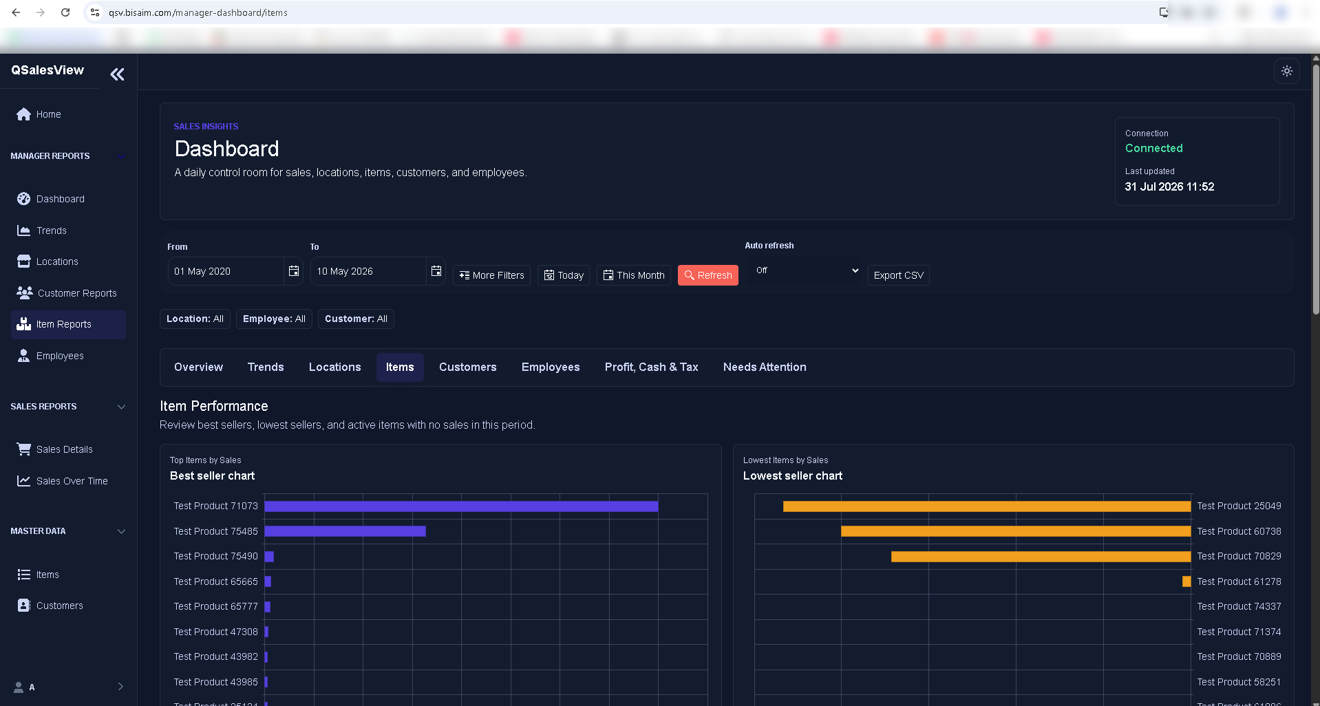The image size is (1320, 706).
Task: Open Locations via the store icon
Action: 24,261
